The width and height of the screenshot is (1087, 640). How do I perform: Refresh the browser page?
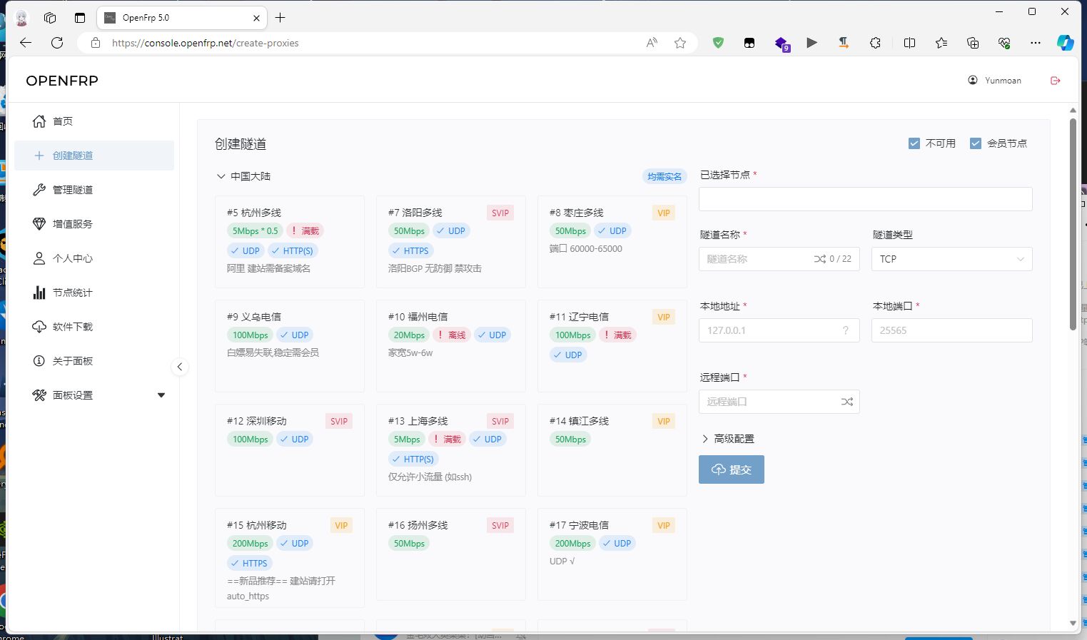pos(57,43)
